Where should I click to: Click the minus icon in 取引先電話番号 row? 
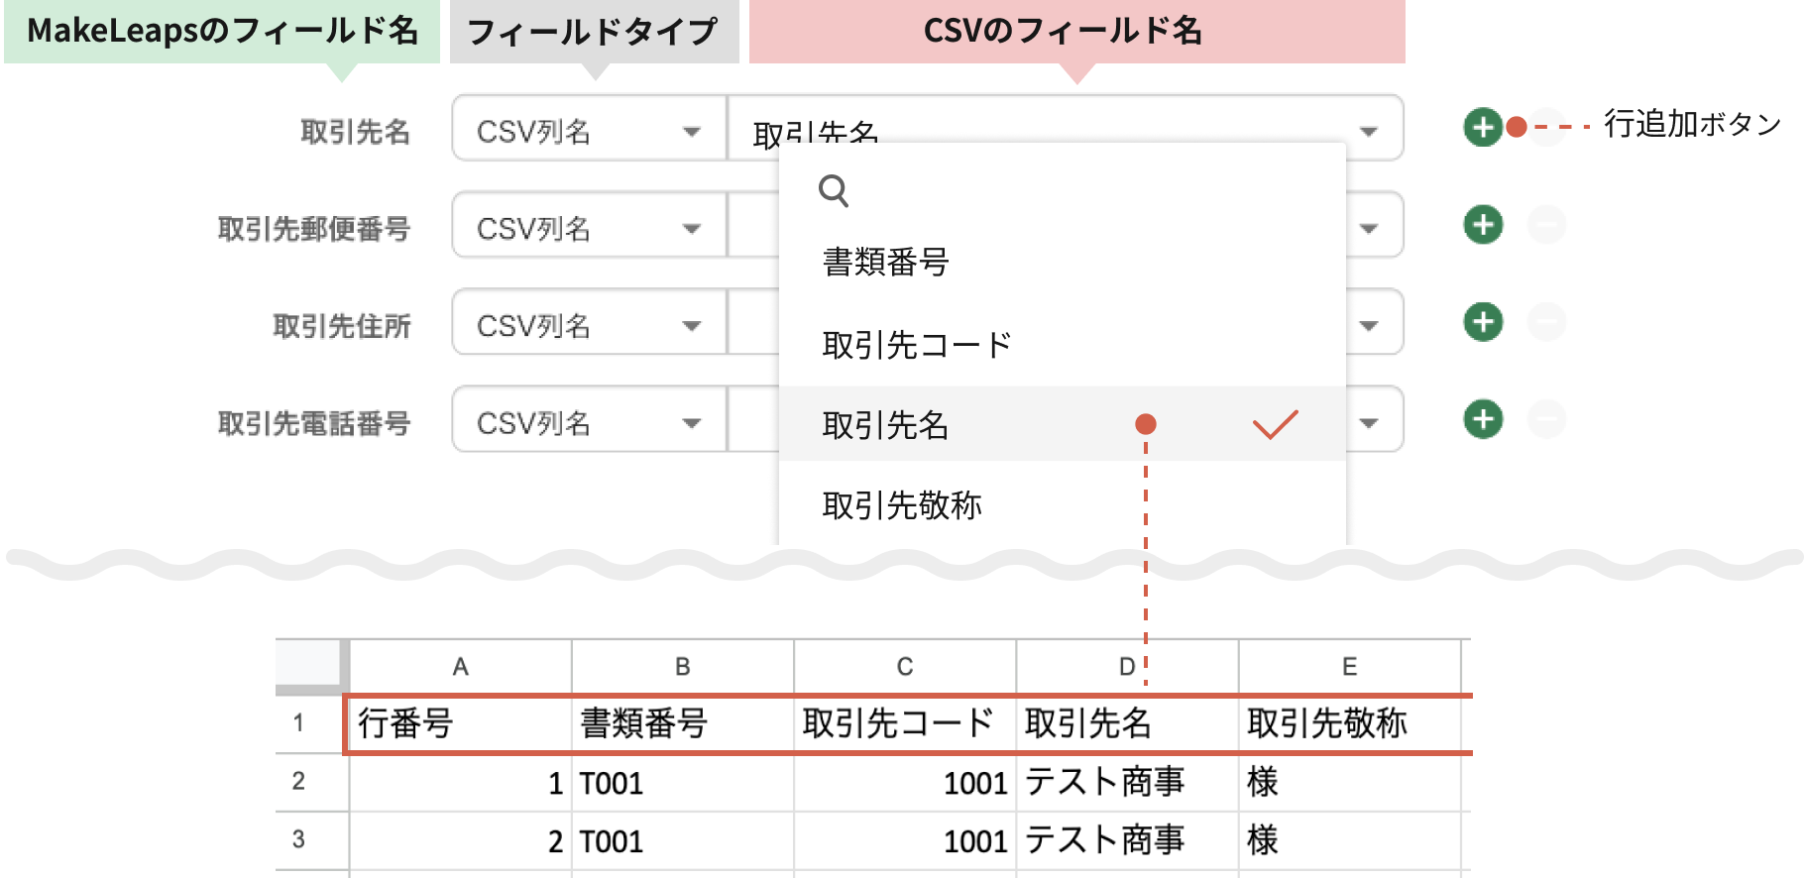(x=1546, y=419)
